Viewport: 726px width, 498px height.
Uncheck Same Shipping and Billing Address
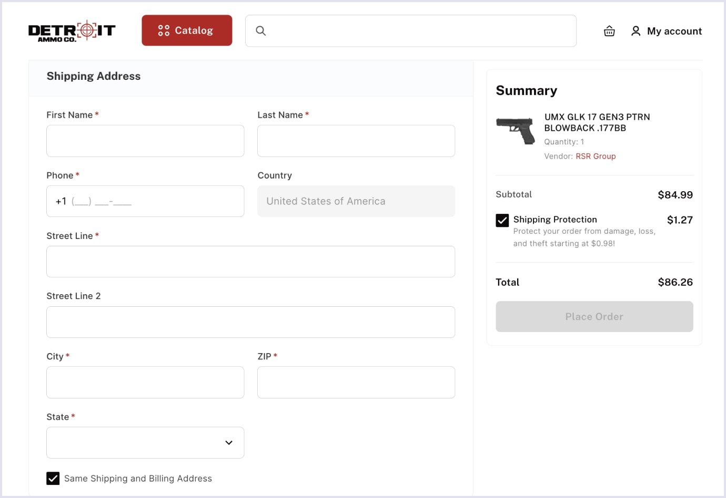pos(53,479)
